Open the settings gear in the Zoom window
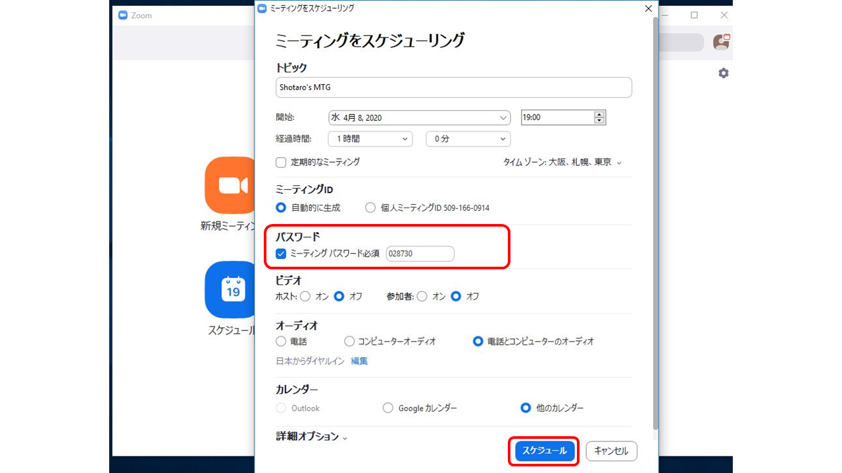842x473 pixels. pyautogui.click(x=724, y=73)
